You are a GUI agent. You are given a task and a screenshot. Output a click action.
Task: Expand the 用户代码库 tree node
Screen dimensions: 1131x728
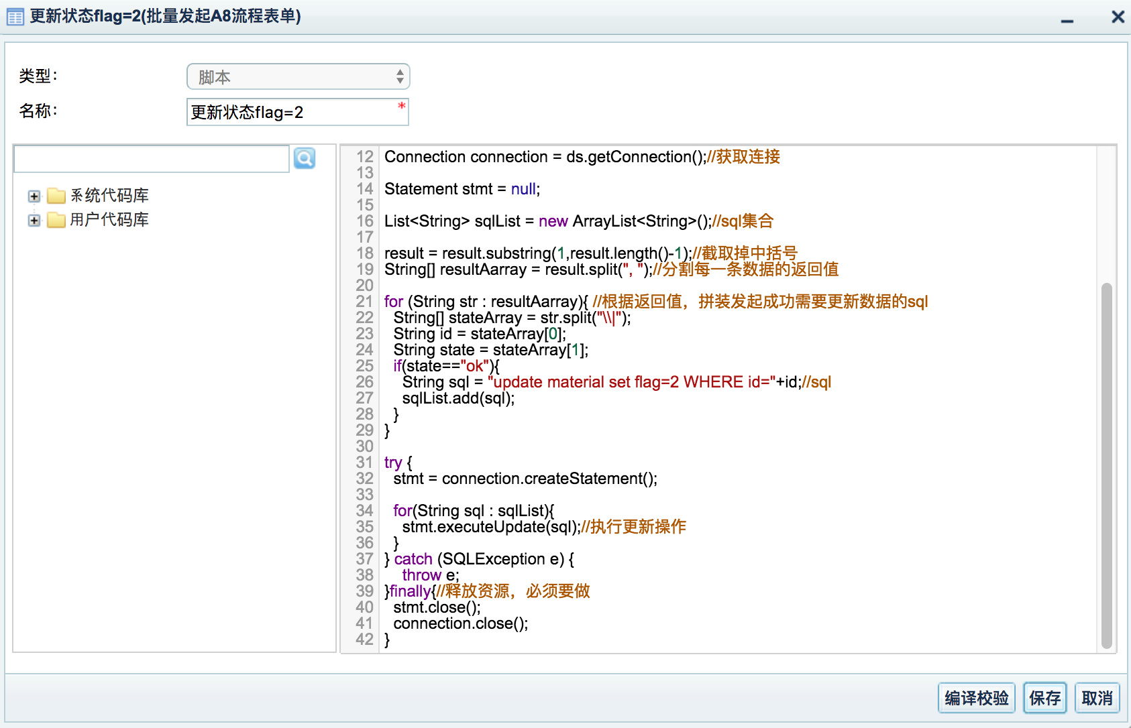coord(34,221)
